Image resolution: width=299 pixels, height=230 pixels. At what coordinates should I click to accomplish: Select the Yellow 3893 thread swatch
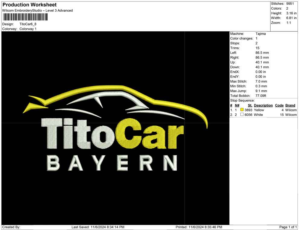pyautogui.click(x=242, y=110)
